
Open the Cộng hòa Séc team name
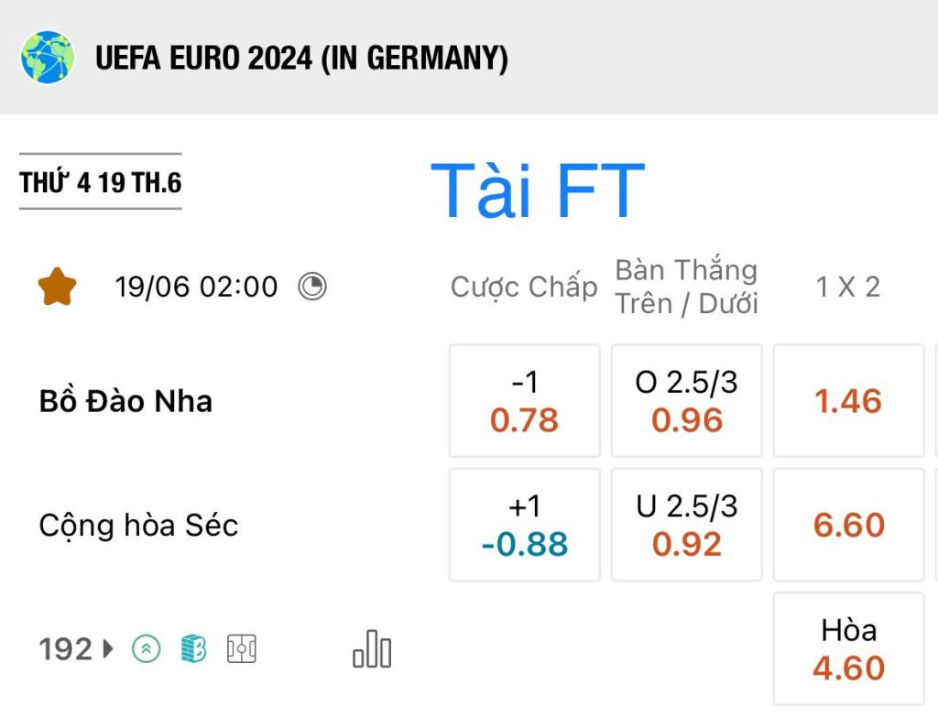pyautogui.click(x=138, y=525)
